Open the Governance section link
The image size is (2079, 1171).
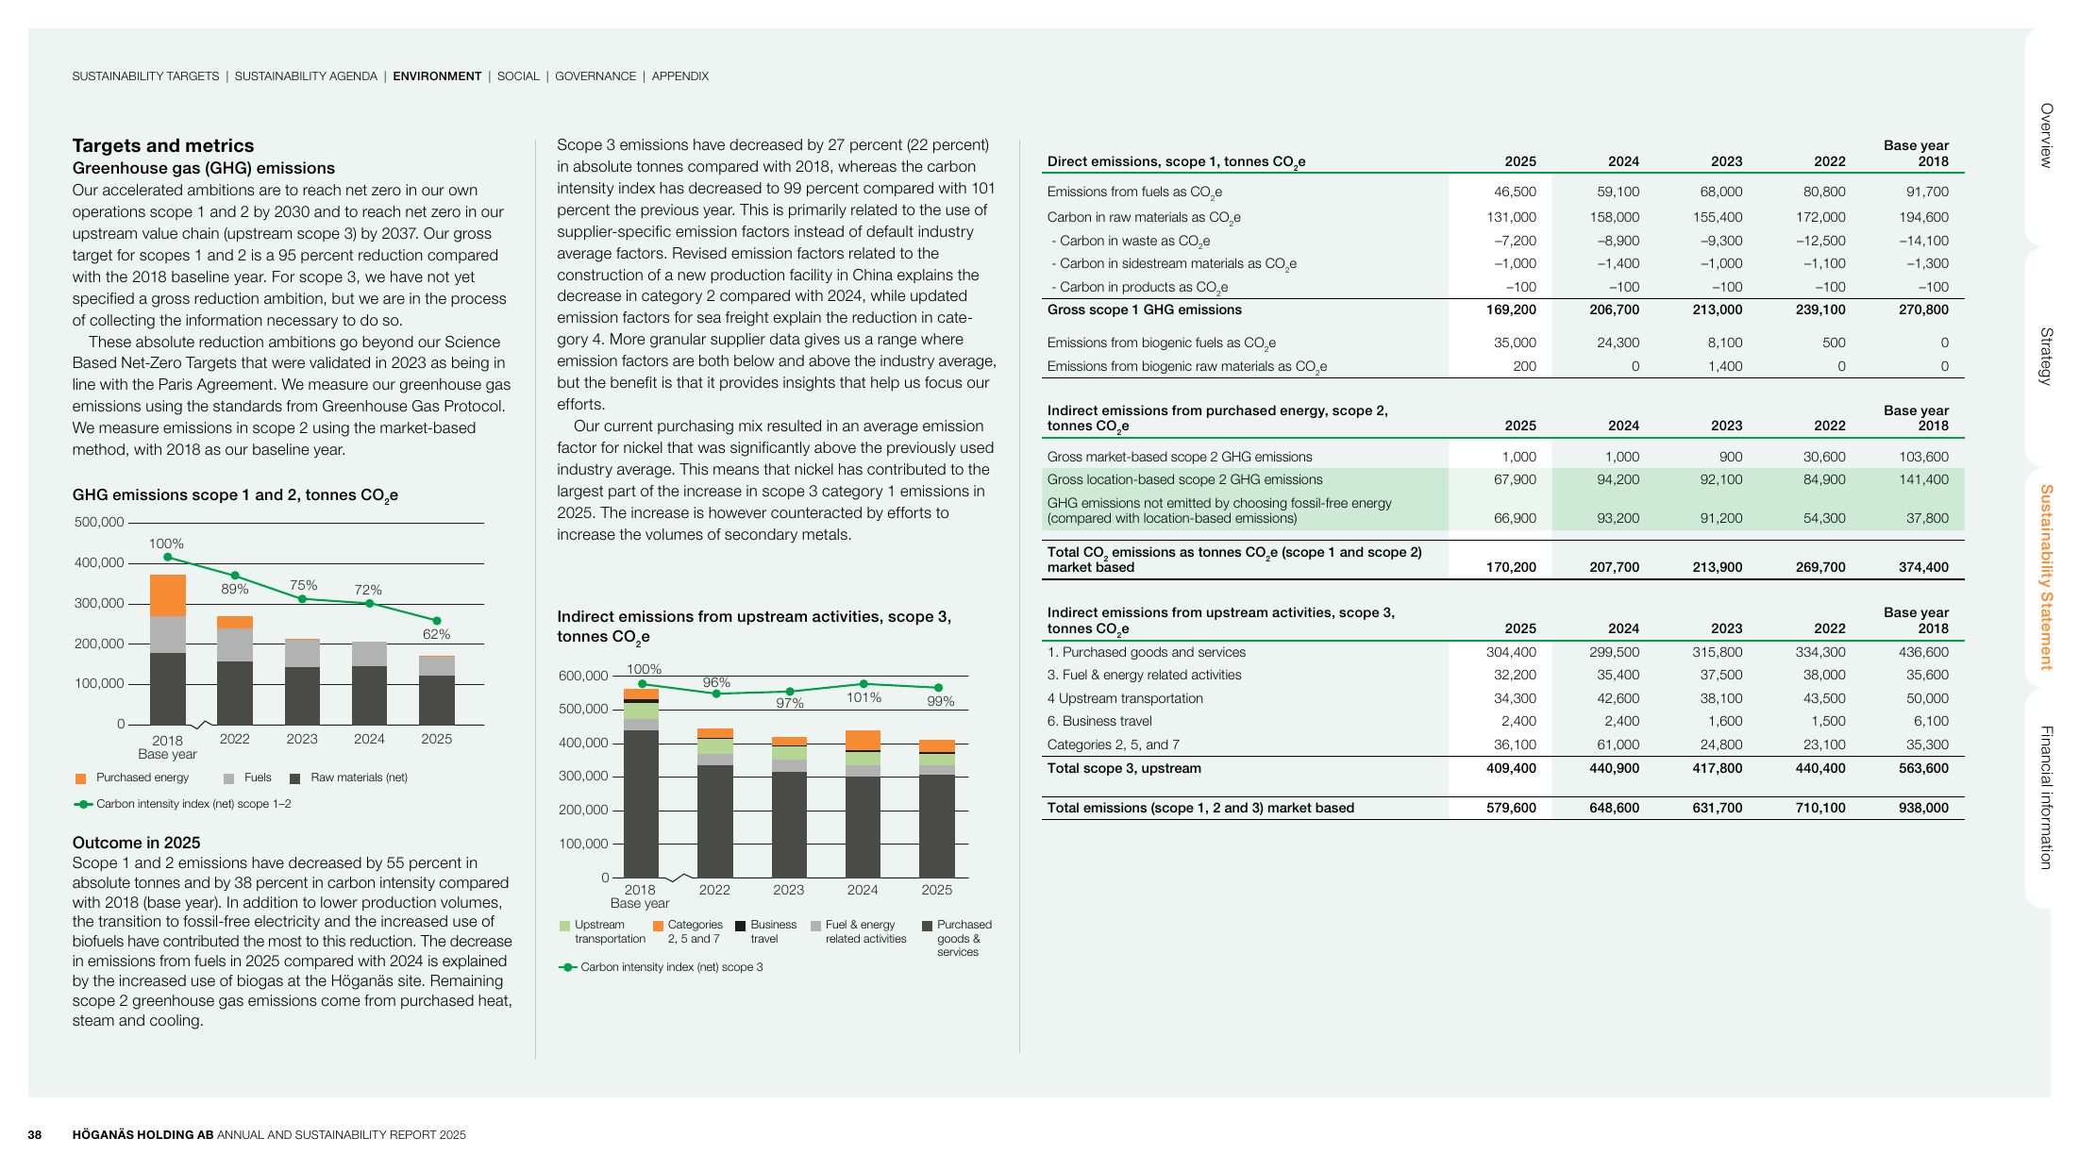[x=595, y=76]
